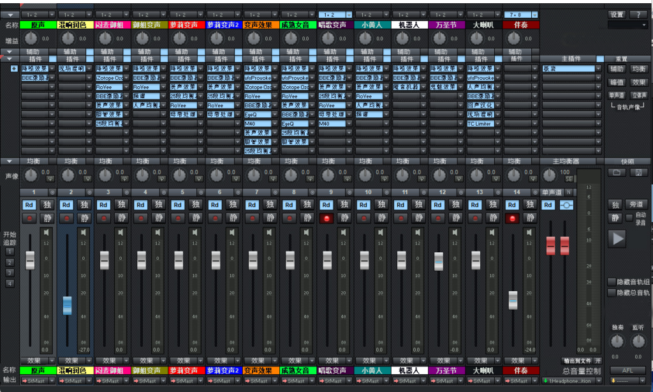
Task: Enable the 隐藏音轨组 checkbox
Action: click(612, 282)
